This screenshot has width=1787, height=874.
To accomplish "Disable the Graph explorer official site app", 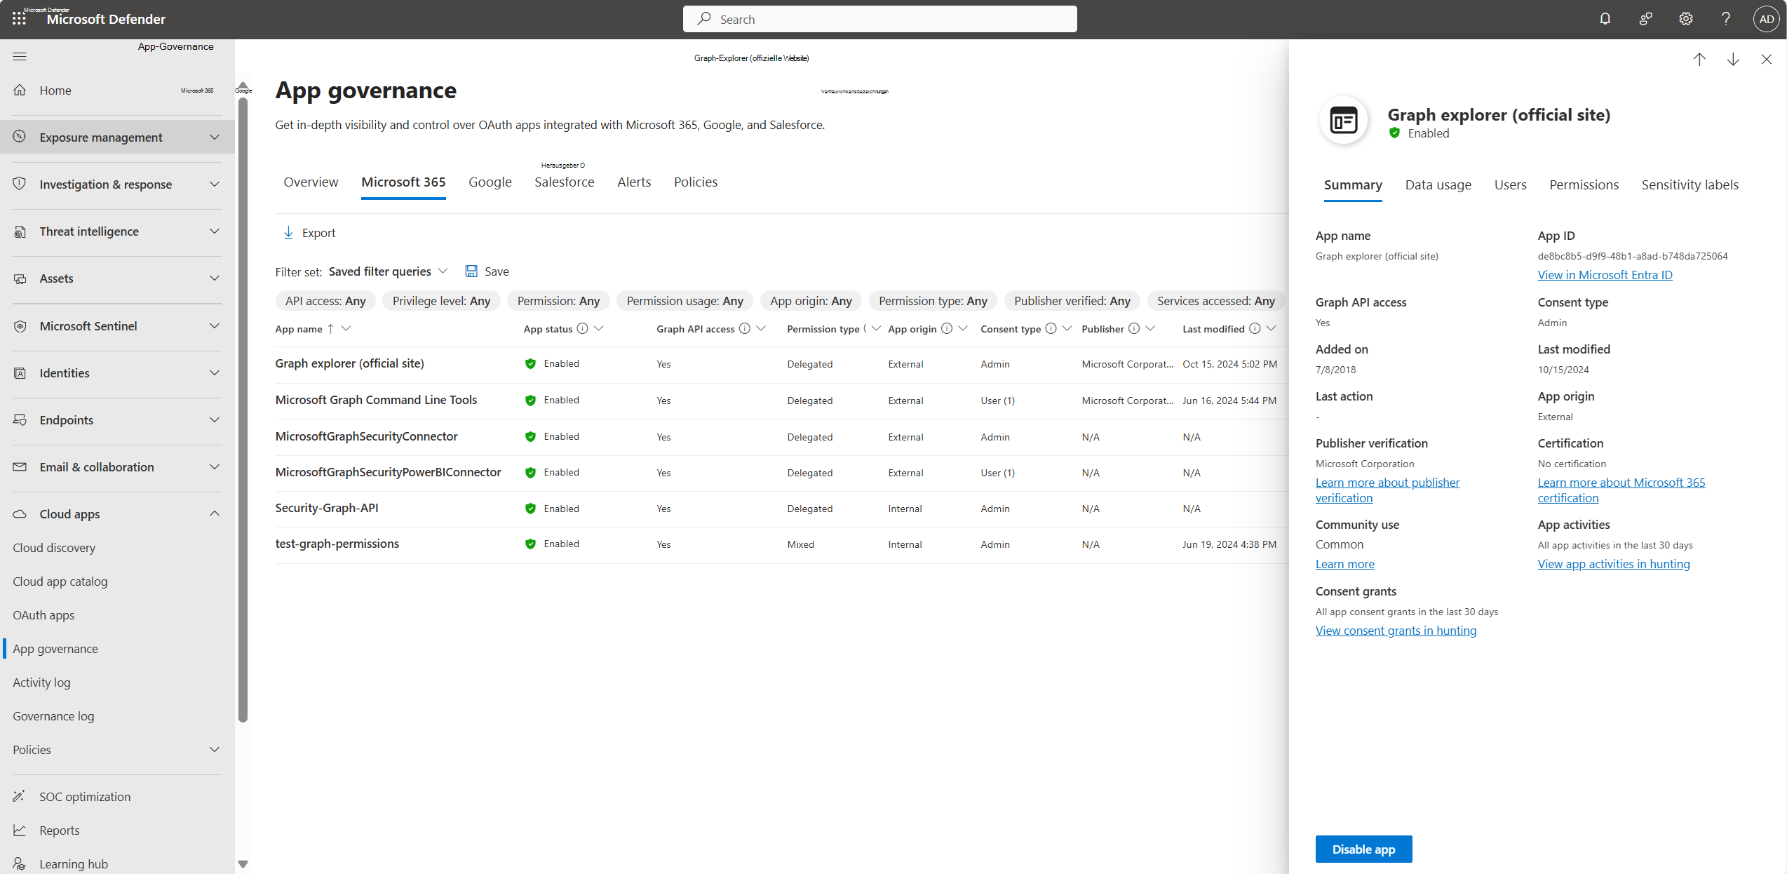I will (x=1363, y=849).
